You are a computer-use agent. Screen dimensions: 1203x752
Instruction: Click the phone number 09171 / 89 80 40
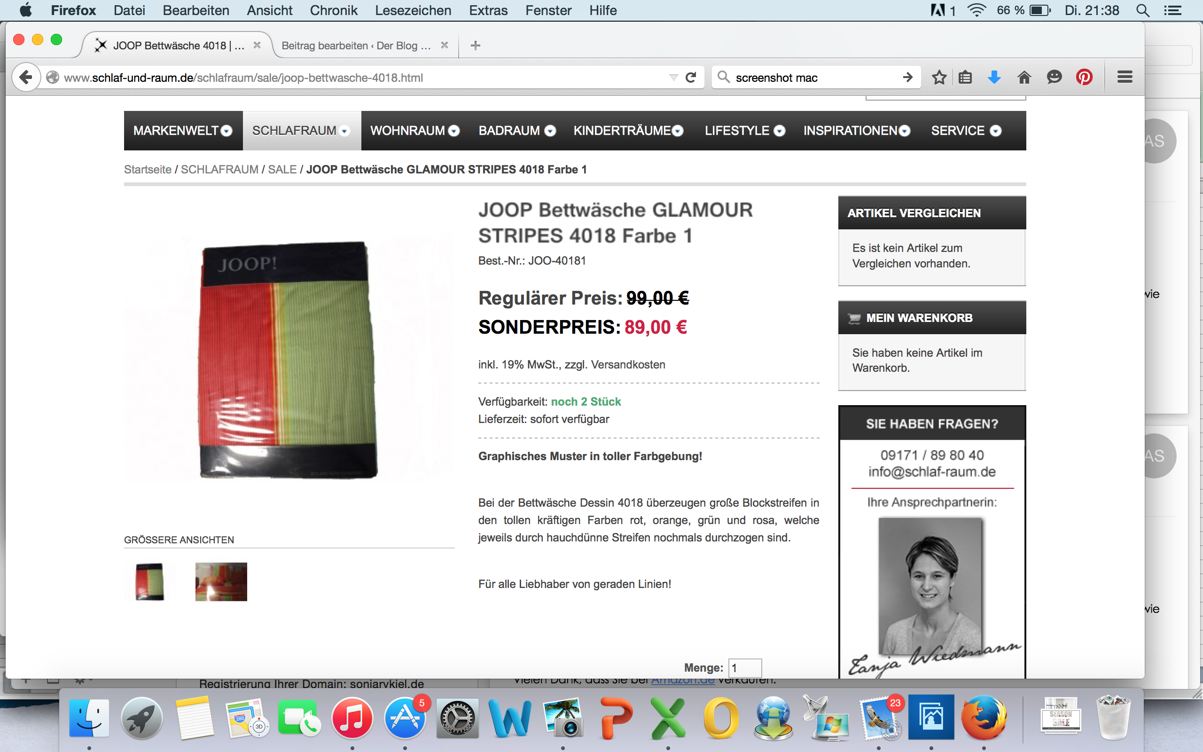pos(932,454)
